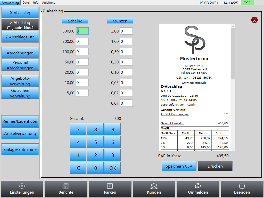Click the Parken parking icon button

click(x=110, y=189)
